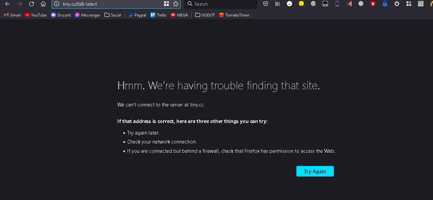Click the white circle J extension icon
The width and height of the screenshot is (433, 200).
pos(289,4)
